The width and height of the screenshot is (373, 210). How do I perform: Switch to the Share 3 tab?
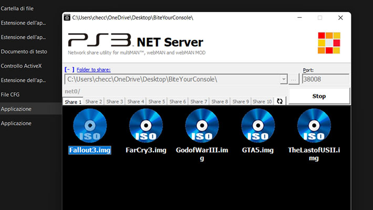[x=115, y=101]
